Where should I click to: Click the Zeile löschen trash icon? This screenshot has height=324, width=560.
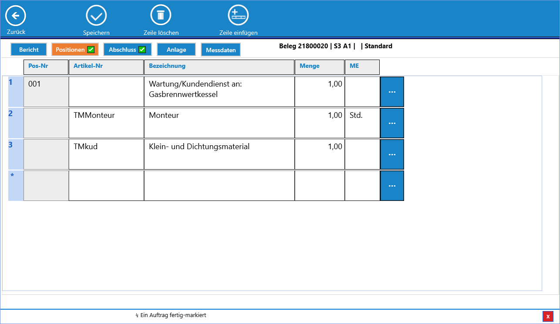(x=161, y=16)
